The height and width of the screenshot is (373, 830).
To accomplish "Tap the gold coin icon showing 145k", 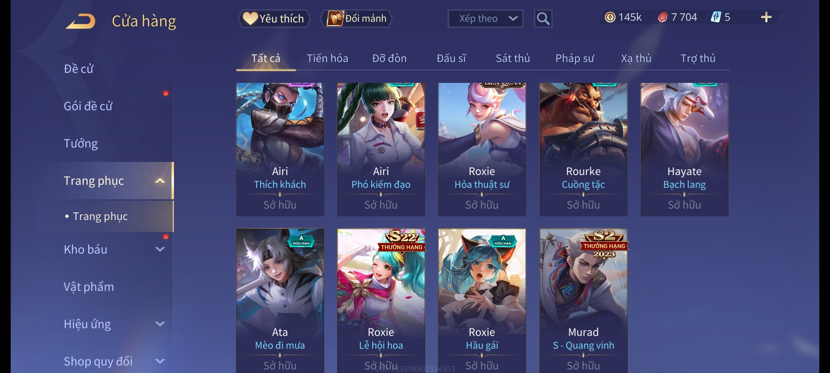I will coord(610,17).
